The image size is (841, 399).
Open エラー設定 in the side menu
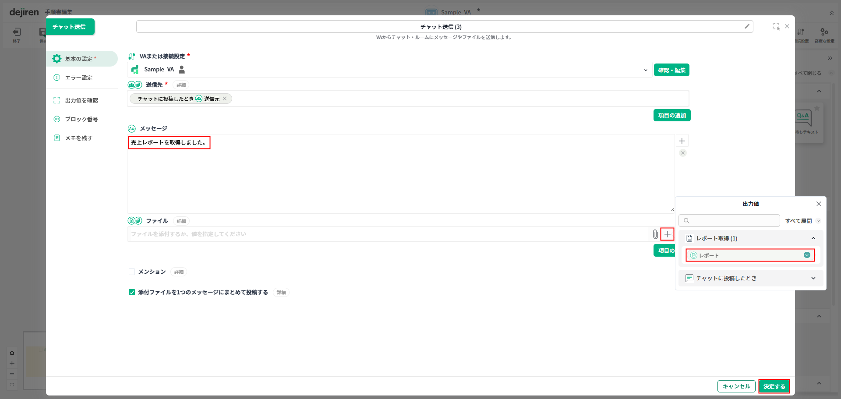coord(79,78)
